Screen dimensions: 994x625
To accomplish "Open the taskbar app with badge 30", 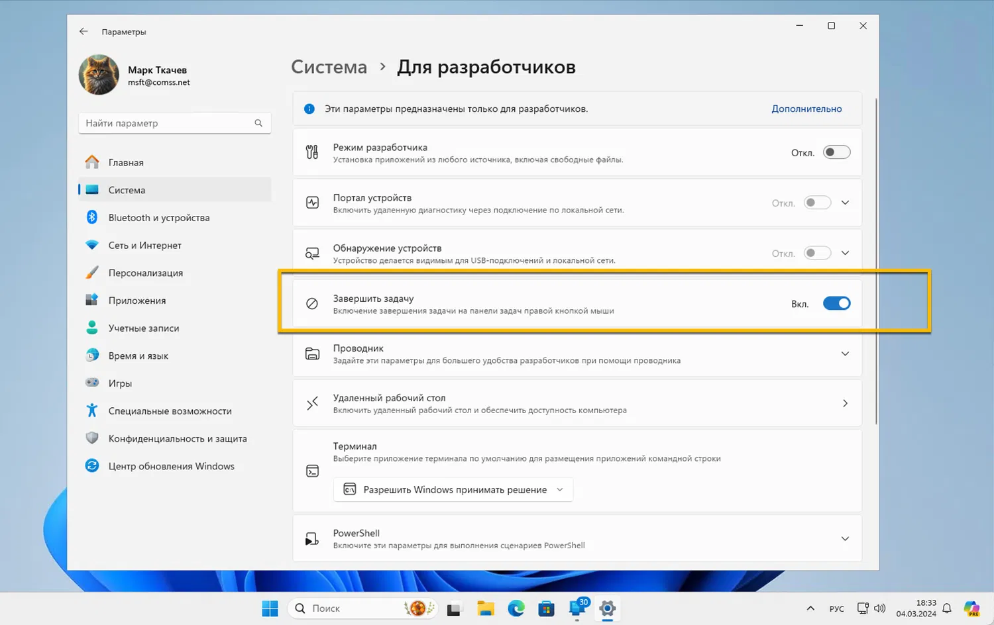I will [x=577, y=608].
